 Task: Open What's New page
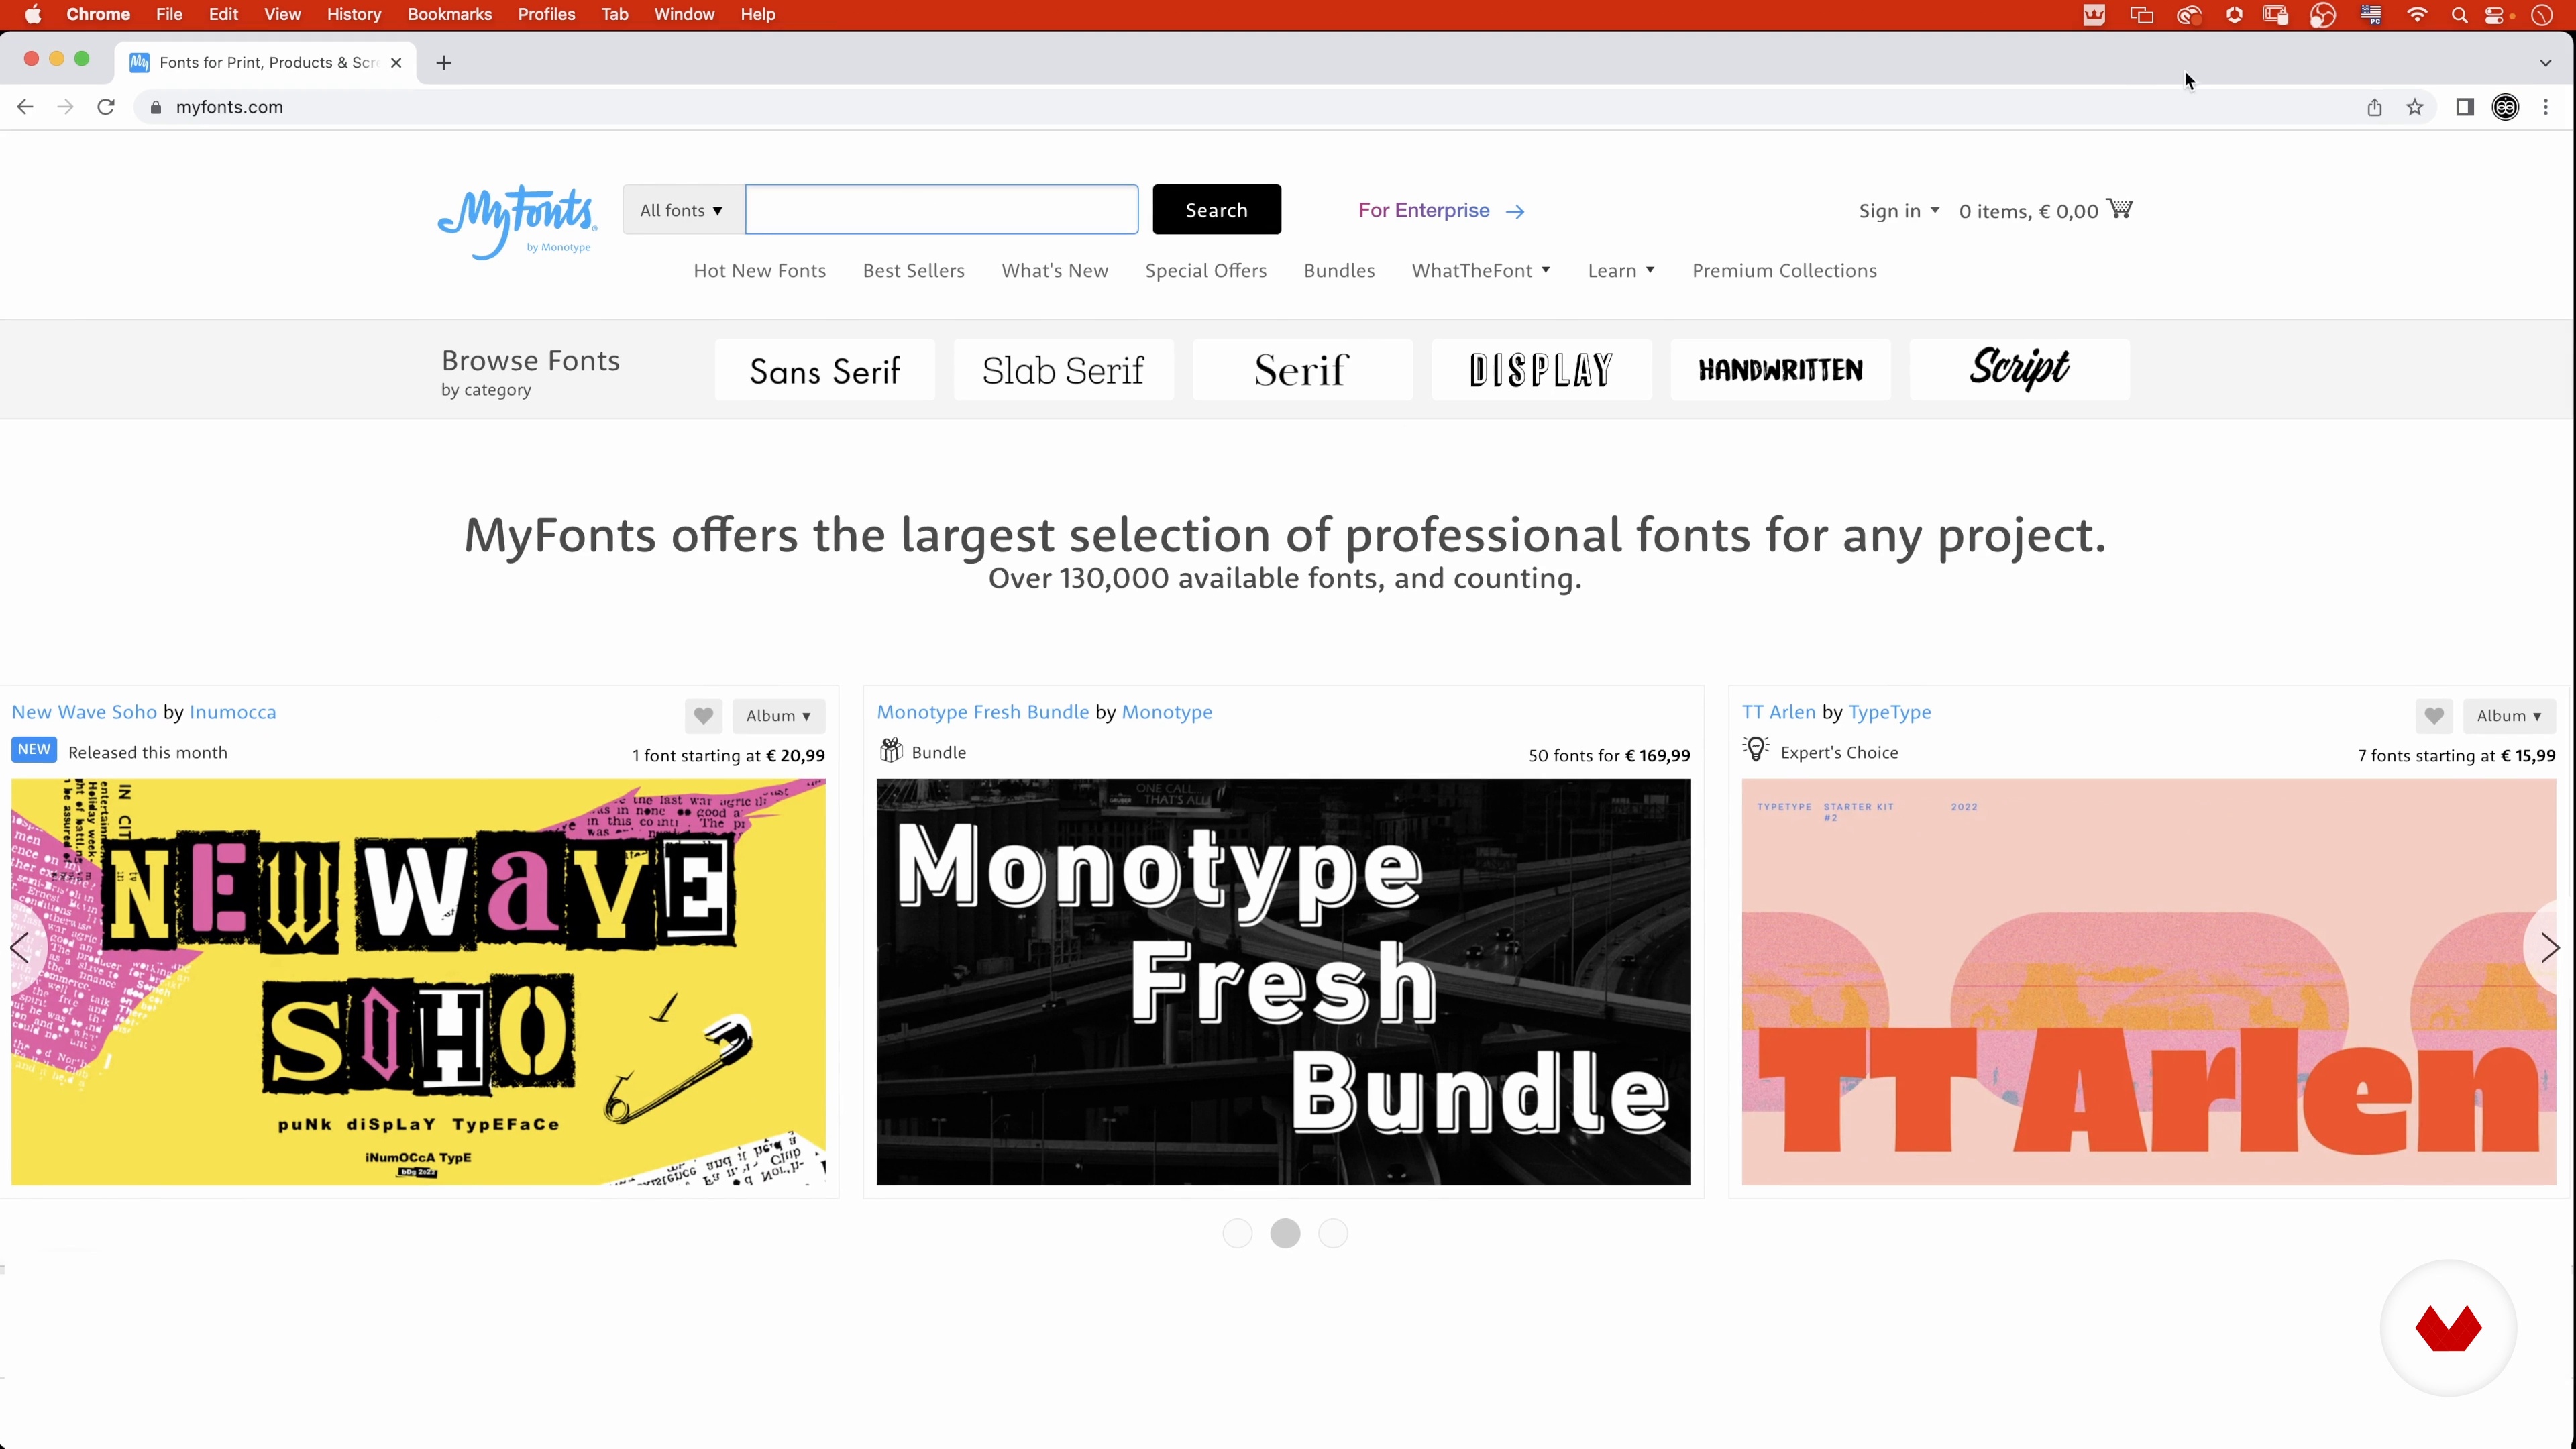[x=1055, y=271]
